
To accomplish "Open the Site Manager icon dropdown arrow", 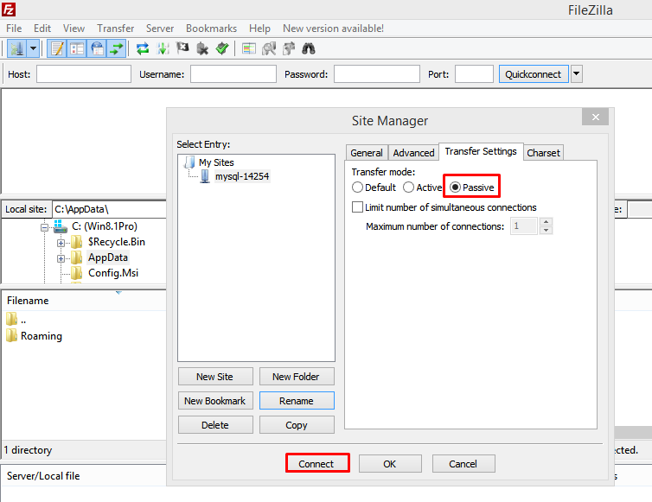I will (x=33, y=49).
